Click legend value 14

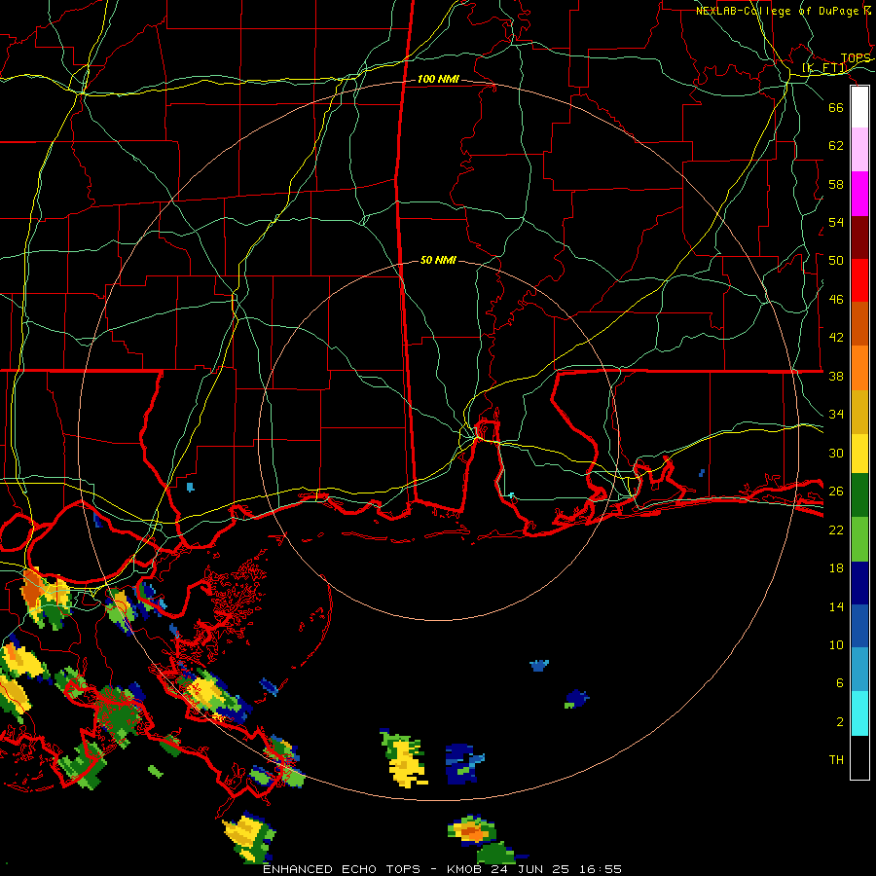coord(836,606)
